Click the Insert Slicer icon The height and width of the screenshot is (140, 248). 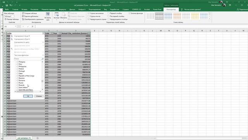(x=48, y=15)
